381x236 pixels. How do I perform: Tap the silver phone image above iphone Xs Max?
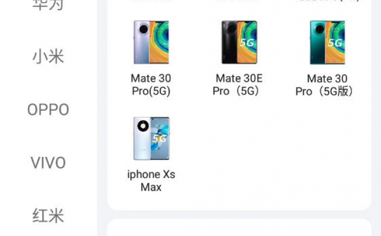(151, 138)
